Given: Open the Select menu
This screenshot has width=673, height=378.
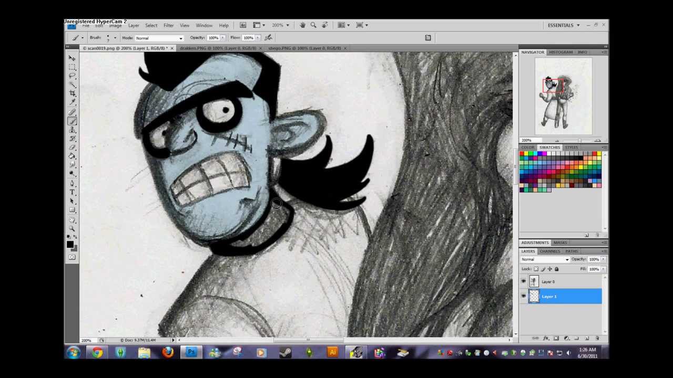Looking at the screenshot, I should [x=151, y=25].
